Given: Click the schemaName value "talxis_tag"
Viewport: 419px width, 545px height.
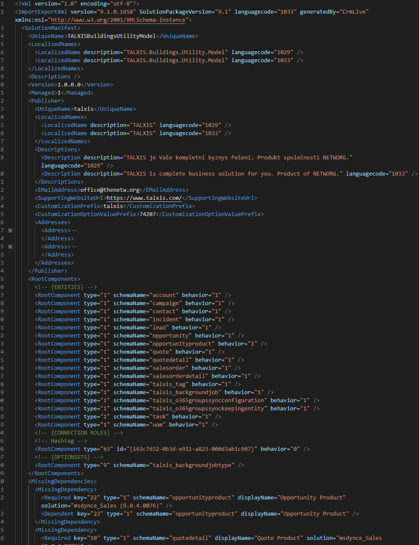Looking at the screenshot, I should point(169,384).
